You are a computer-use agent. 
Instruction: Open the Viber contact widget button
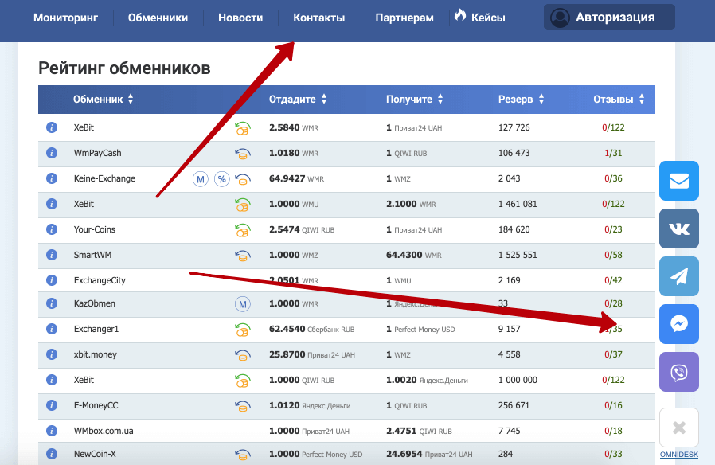coord(679,372)
